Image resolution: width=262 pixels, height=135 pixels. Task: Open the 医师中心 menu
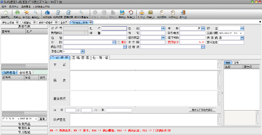14,7
